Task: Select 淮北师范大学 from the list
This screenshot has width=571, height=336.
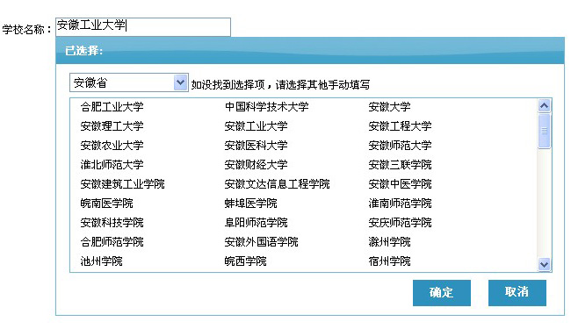Action: tap(112, 165)
